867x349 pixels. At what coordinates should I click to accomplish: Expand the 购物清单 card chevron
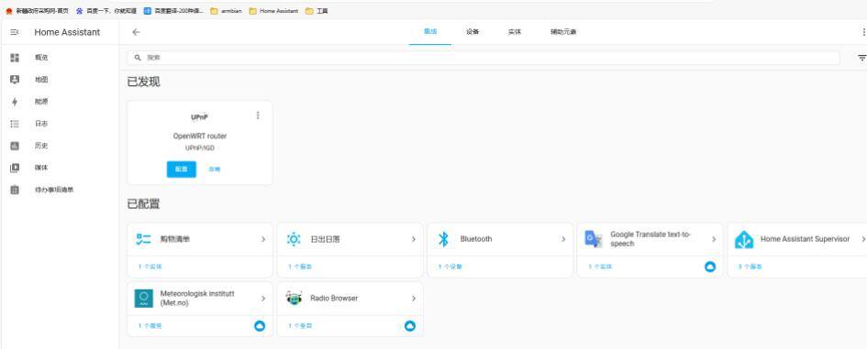click(263, 239)
